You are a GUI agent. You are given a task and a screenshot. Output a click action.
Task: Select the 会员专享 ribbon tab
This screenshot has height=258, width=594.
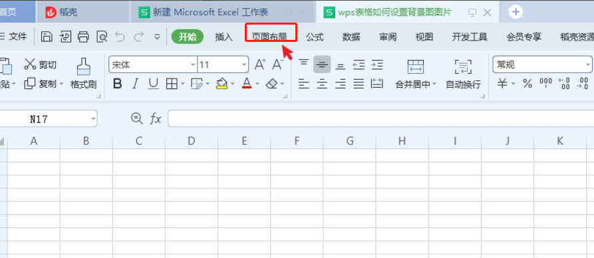524,37
